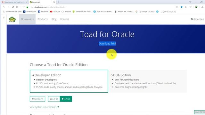Open the SaveFrom.net bookmark

[x=82, y=11]
